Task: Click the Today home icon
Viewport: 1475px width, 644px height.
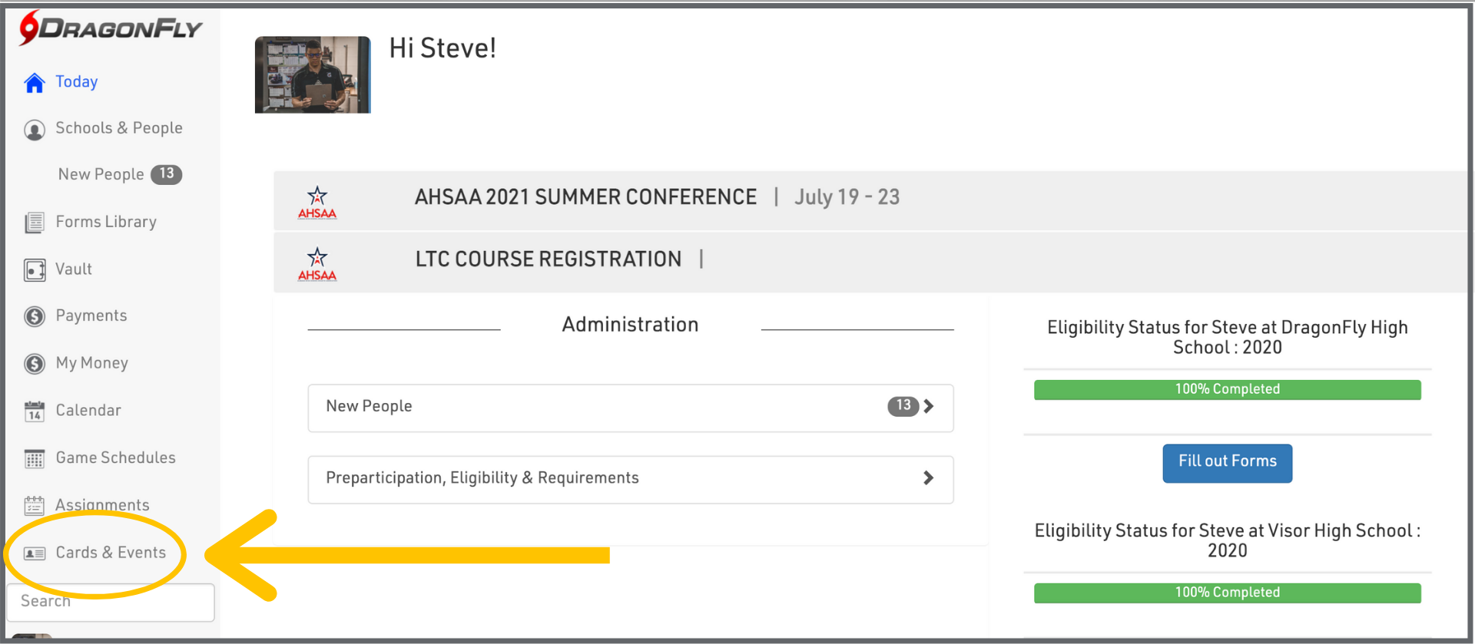Action: coord(35,83)
